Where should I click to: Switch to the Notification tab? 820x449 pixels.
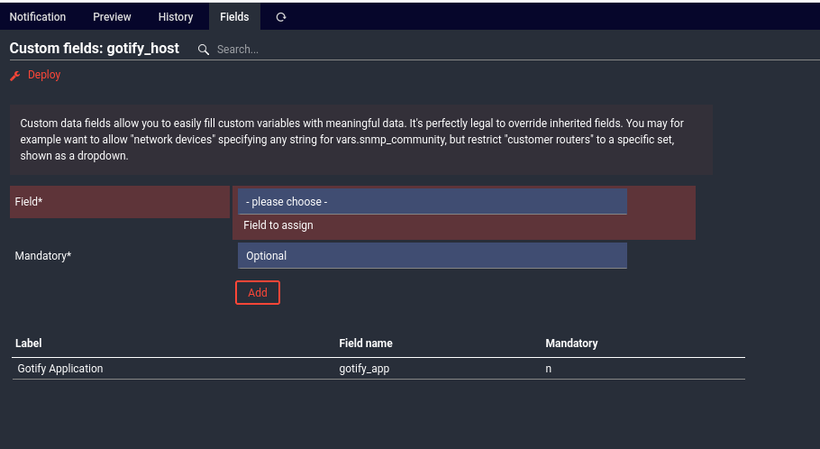38,17
